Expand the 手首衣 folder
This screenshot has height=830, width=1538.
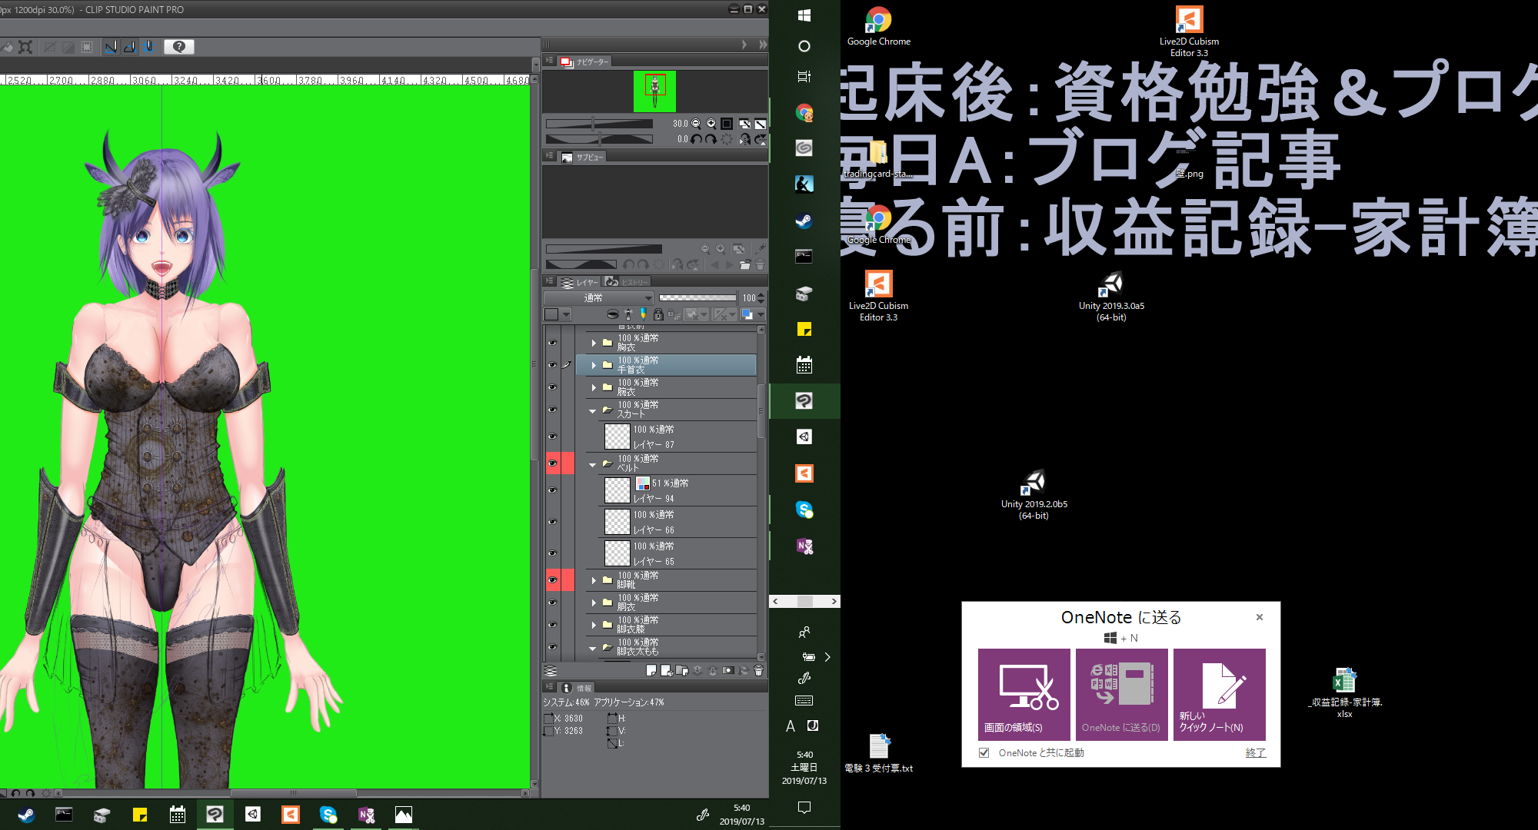pyautogui.click(x=594, y=365)
